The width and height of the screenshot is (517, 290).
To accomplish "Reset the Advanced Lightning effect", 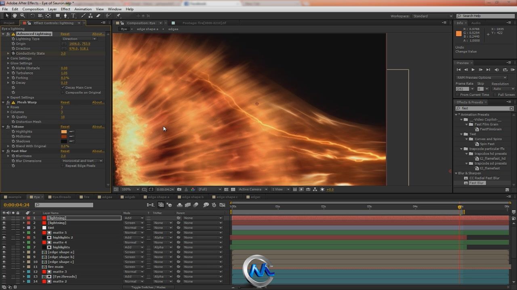I will (x=65, y=34).
